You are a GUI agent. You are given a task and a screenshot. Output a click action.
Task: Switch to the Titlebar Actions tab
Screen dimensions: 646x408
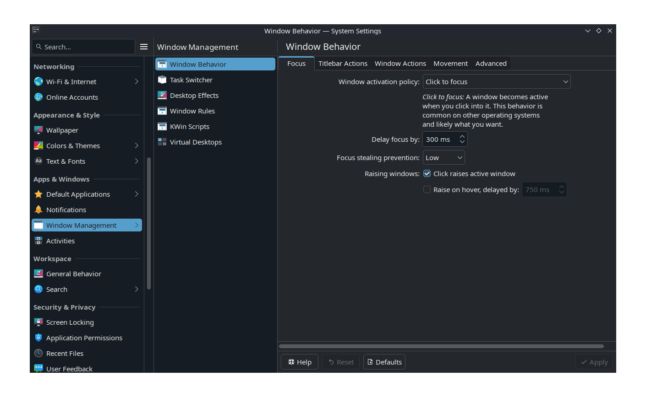point(343,64)
